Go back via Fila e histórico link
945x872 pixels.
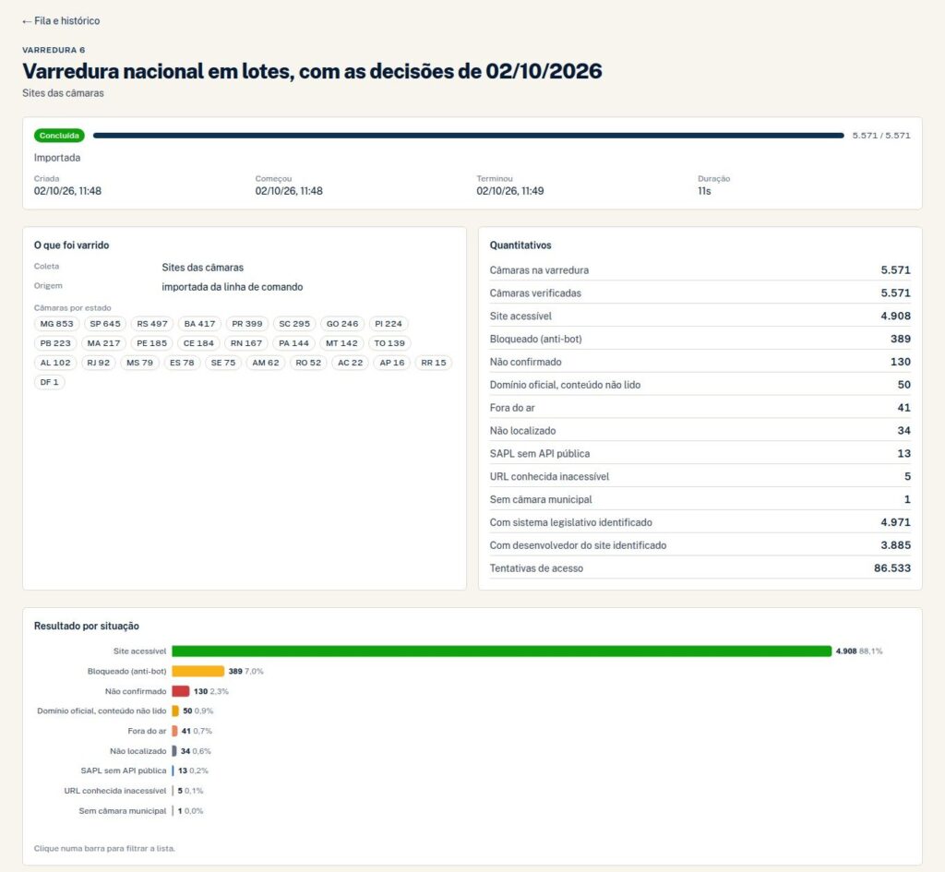61,20
